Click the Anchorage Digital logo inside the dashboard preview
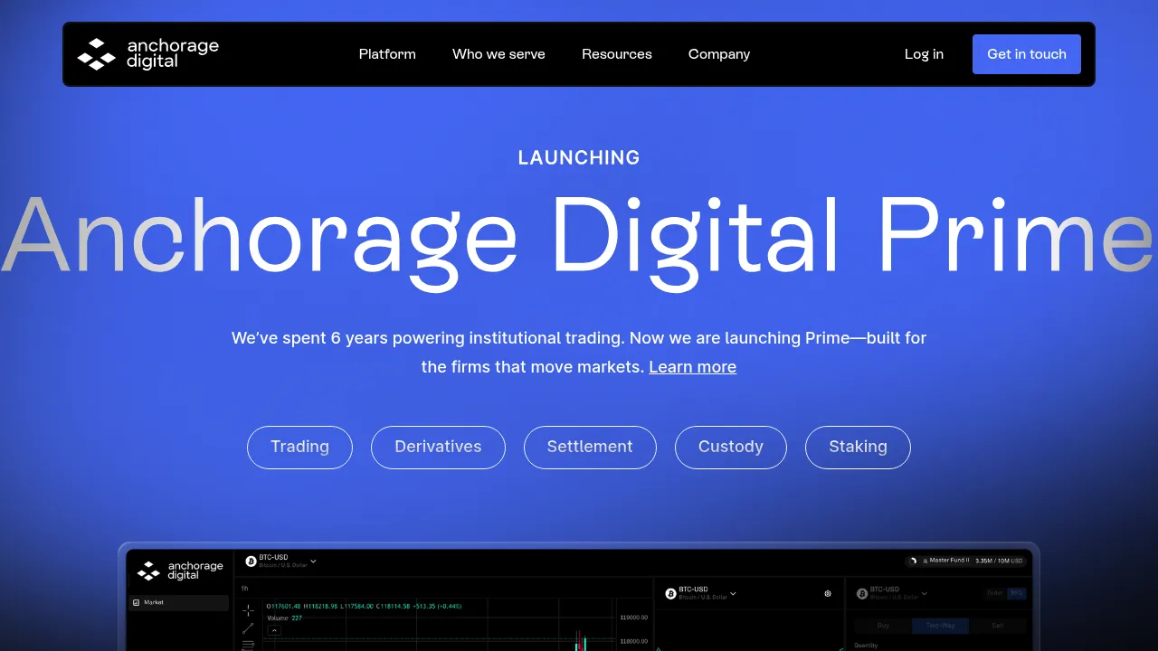This screenshot has height=651, width=1158. point(180,571)
